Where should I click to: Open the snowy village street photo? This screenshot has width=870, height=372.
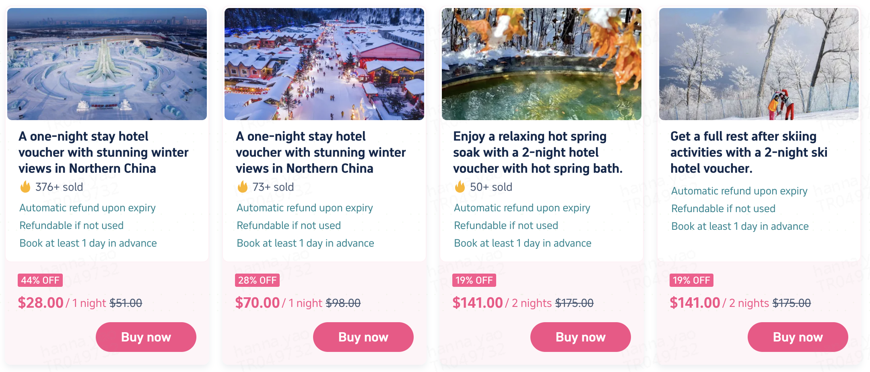(x=324, y=64)
